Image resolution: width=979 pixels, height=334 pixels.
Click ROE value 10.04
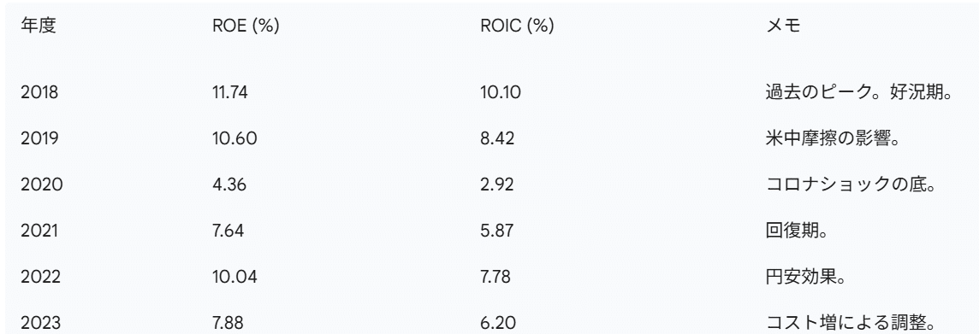coord(234,277)
